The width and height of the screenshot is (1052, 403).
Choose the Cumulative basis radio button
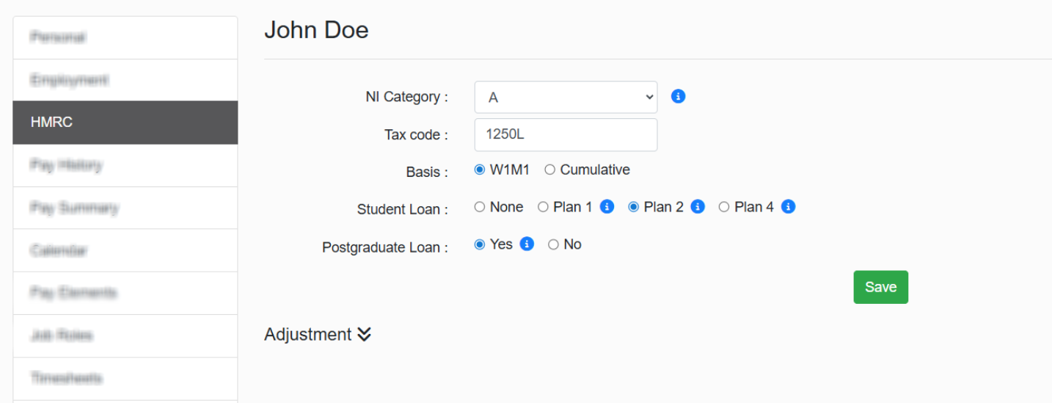550,170
